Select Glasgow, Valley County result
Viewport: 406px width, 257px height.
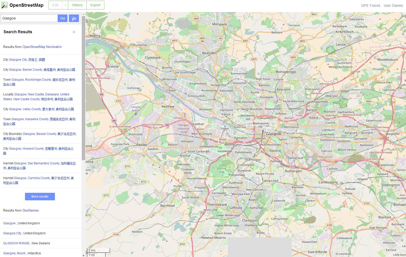tap(41, 109)
